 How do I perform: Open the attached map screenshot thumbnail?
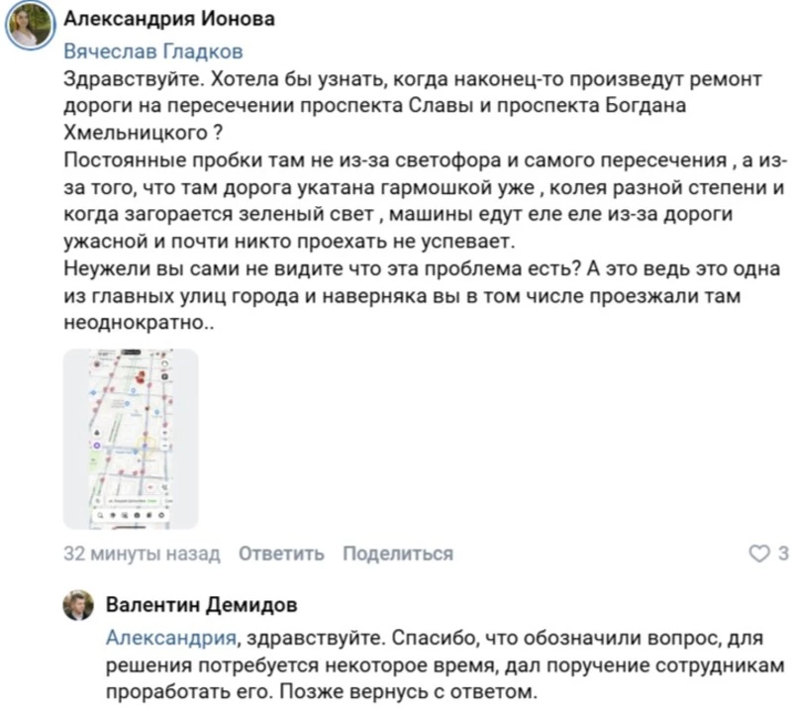pyautogui.click(x=131, y=439)
